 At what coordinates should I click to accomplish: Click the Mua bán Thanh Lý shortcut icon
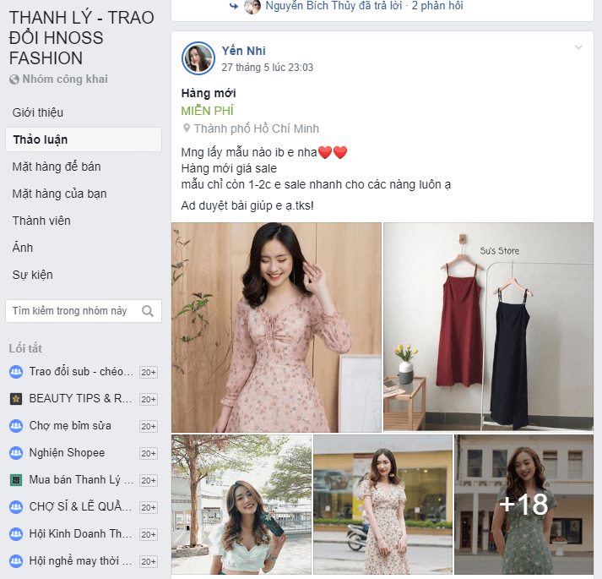point(16,480)
